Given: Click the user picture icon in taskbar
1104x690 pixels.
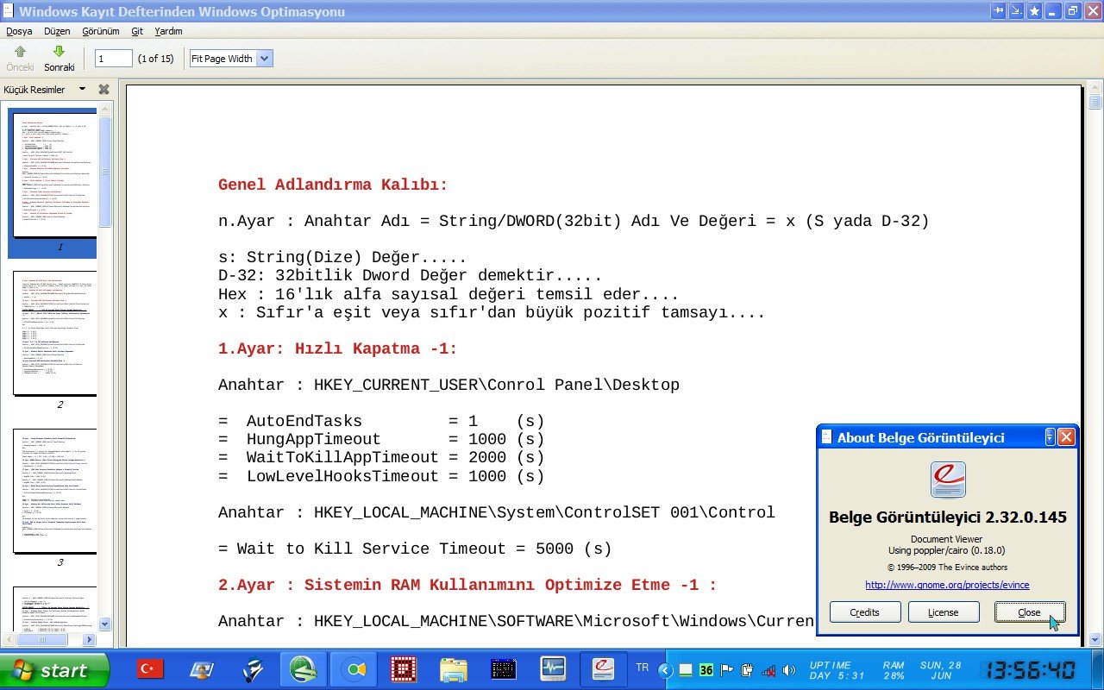Looking at the screenshot, I should tap(203, 669).
